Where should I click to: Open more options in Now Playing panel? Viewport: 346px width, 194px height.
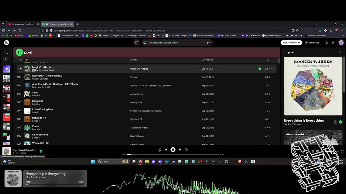(334, 52)
